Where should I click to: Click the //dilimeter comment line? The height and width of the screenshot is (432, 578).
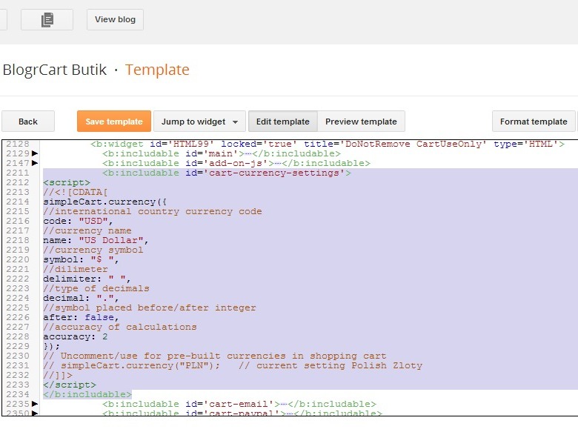point(75,269)
